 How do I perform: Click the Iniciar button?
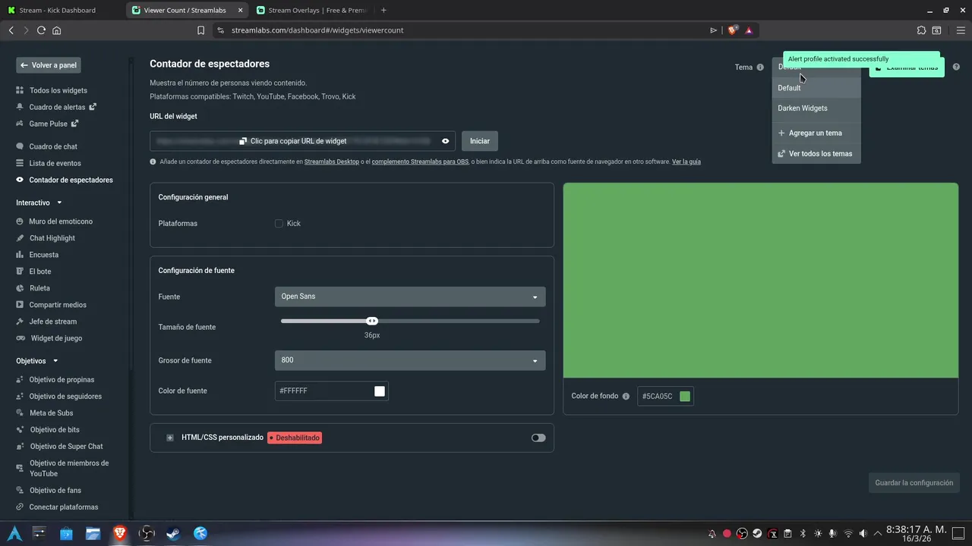[x=480, y=141]
